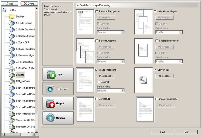Open the Delete Blank Pages Default Value dropdown
The height and width of the screenshot is (138, 203).
pyautogui.click(x=169, y=32)
